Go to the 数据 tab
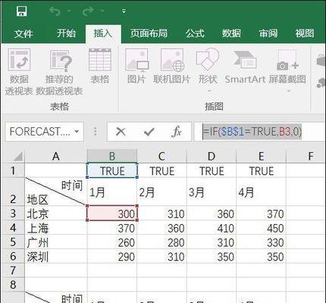 (x=231, y=33)
